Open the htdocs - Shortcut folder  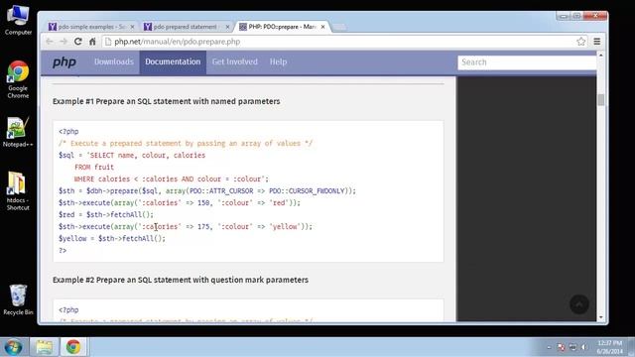click(x=18, y=191)
